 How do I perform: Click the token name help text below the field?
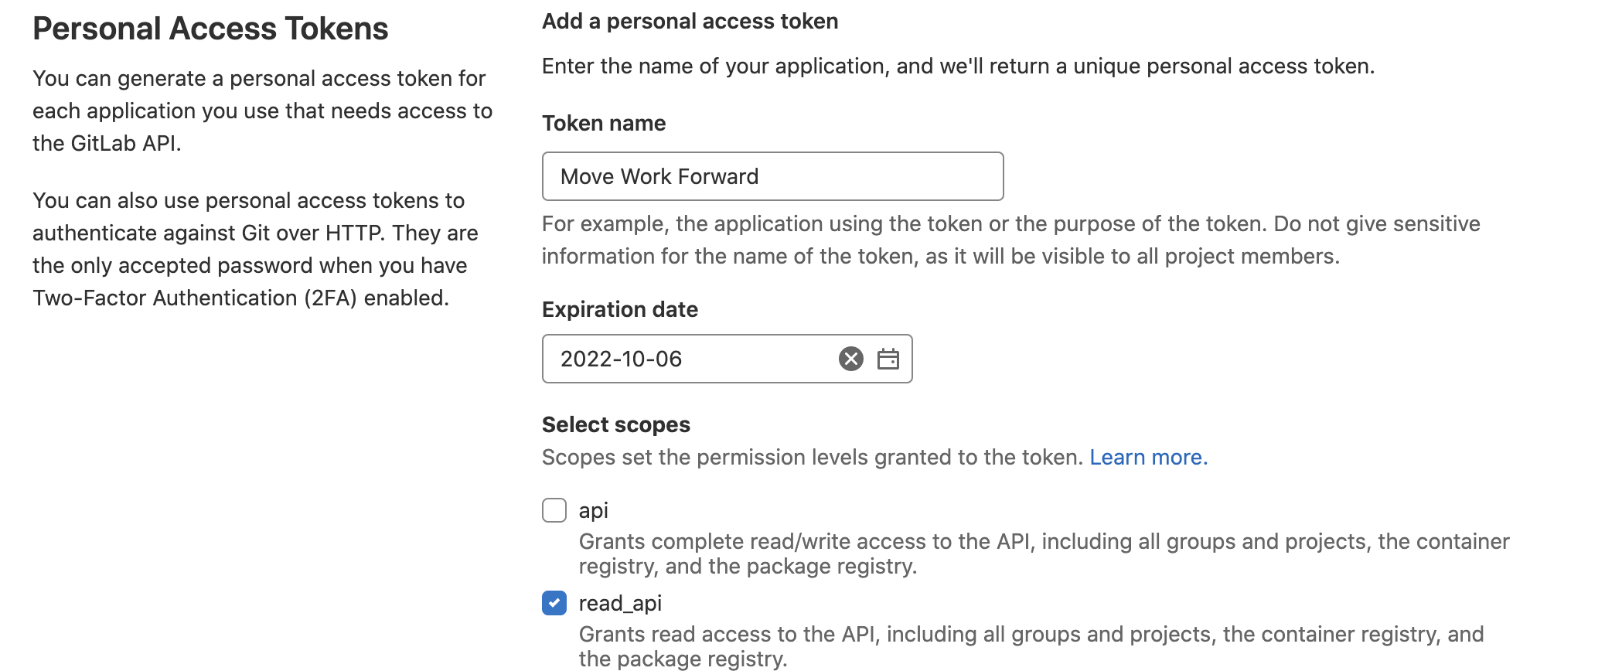(1010, 240)
